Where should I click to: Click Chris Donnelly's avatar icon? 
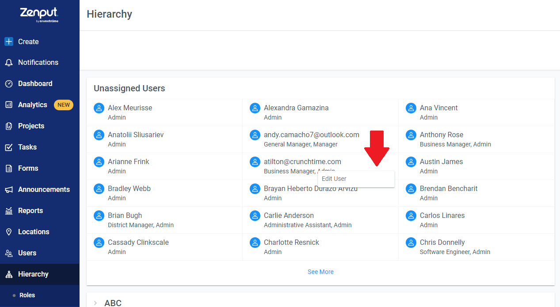(x=411, y=243)
